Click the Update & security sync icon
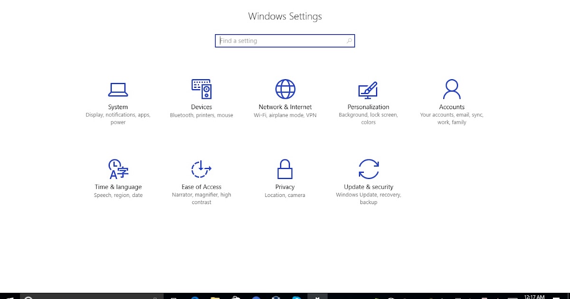The image size is (570, 299). 368,169
